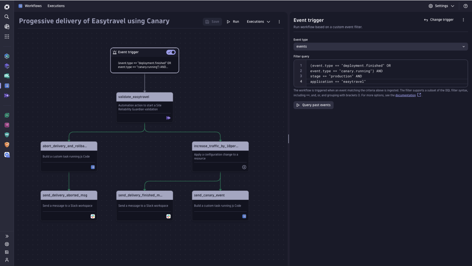472x266 pixels.
Task: Open workflow more options menu
Action: [x=279, y=22]
